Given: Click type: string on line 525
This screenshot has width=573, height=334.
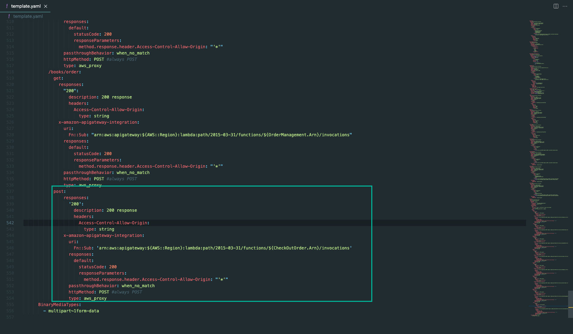Looking at the screenshot, I should [94, 116].
